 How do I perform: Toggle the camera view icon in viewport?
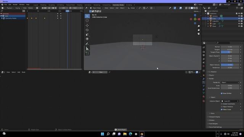point(199,34)
